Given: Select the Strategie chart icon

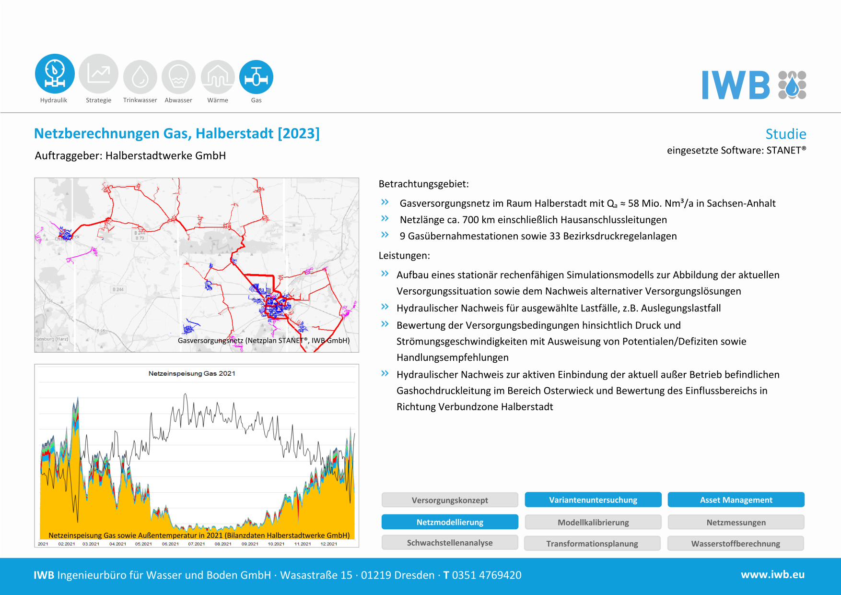Looking at the screenshot, I should [98, 73].
